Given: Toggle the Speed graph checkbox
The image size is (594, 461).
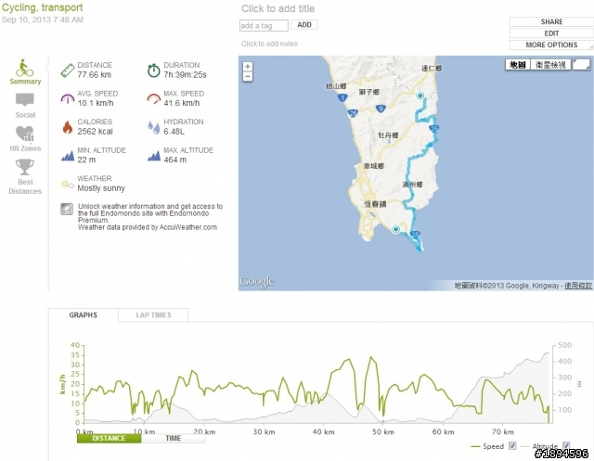Looking at the screenshot, I should tap(512, 446).
